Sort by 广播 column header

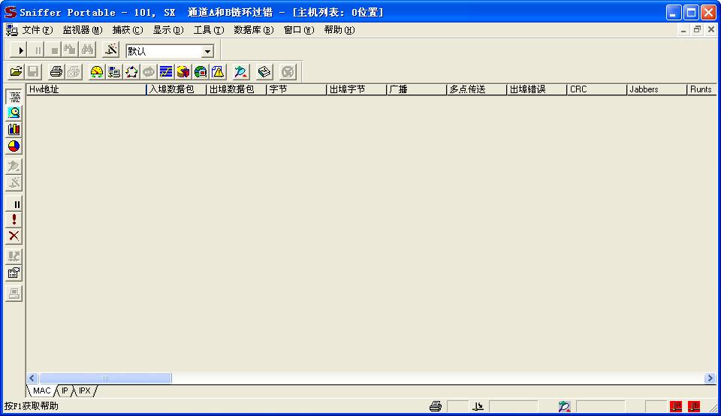pos(417,89)
